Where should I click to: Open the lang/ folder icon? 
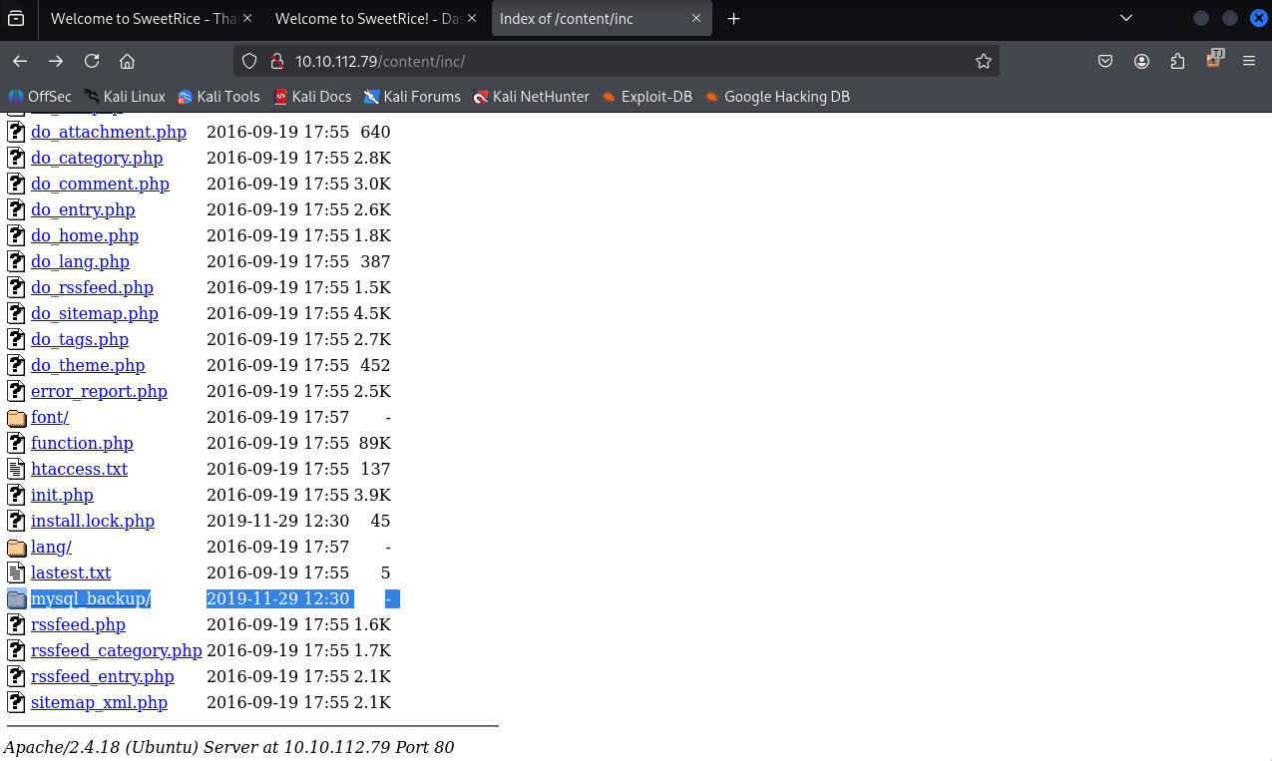pos(16,547)
